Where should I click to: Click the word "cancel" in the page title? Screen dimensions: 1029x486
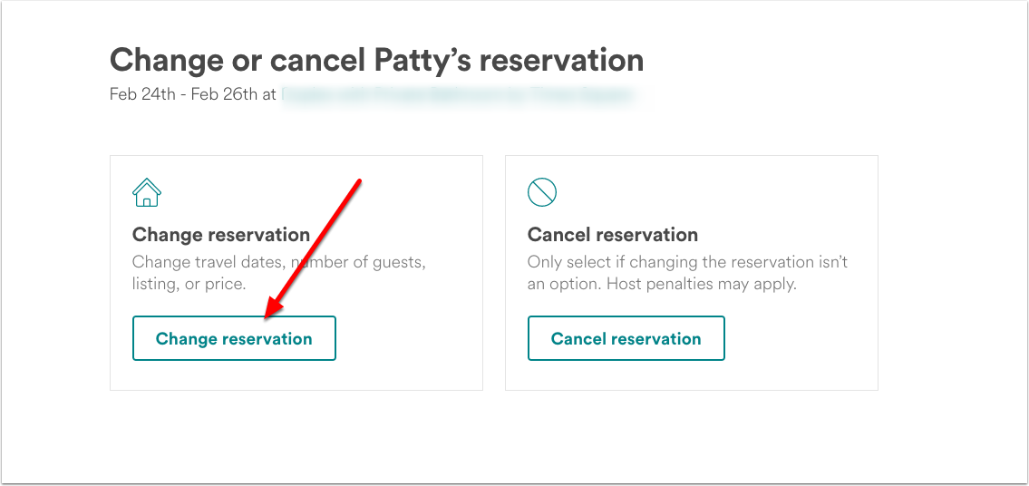click(x=318, y=61)
